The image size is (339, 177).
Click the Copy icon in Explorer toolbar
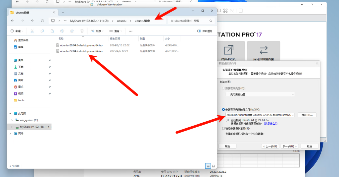42,31
